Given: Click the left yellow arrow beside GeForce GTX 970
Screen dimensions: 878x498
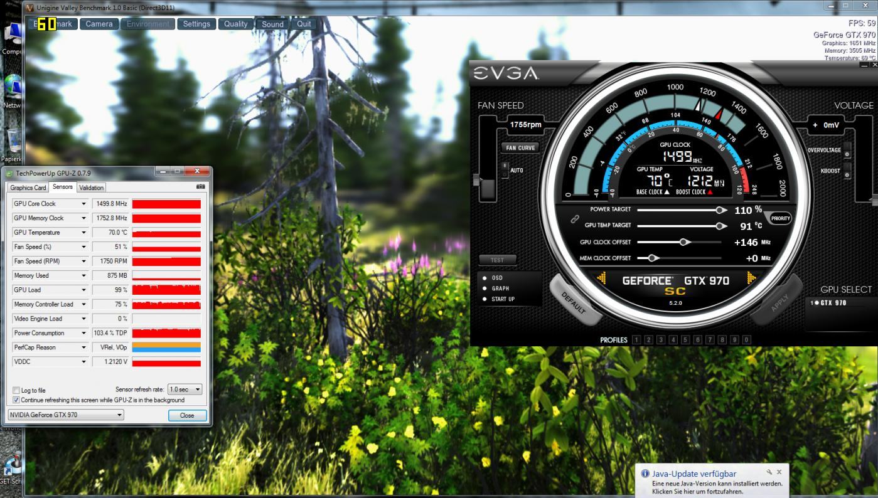Looking at the screenshot, I should pyautogui.click(x=601, y=279).
